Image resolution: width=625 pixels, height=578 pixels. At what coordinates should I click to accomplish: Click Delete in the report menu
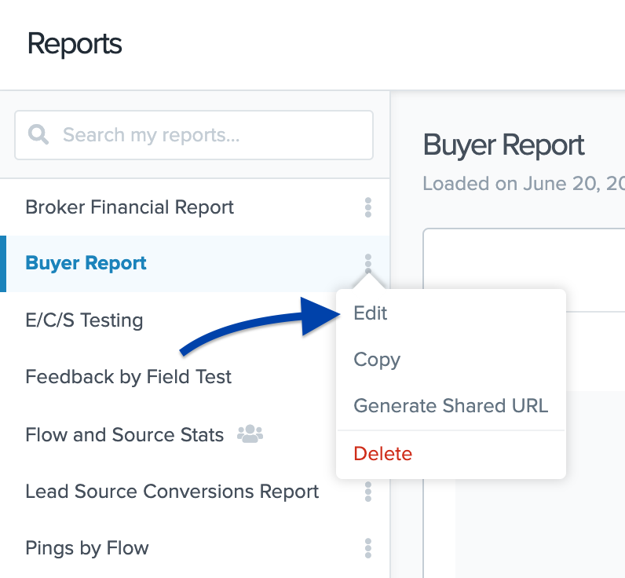382,453
